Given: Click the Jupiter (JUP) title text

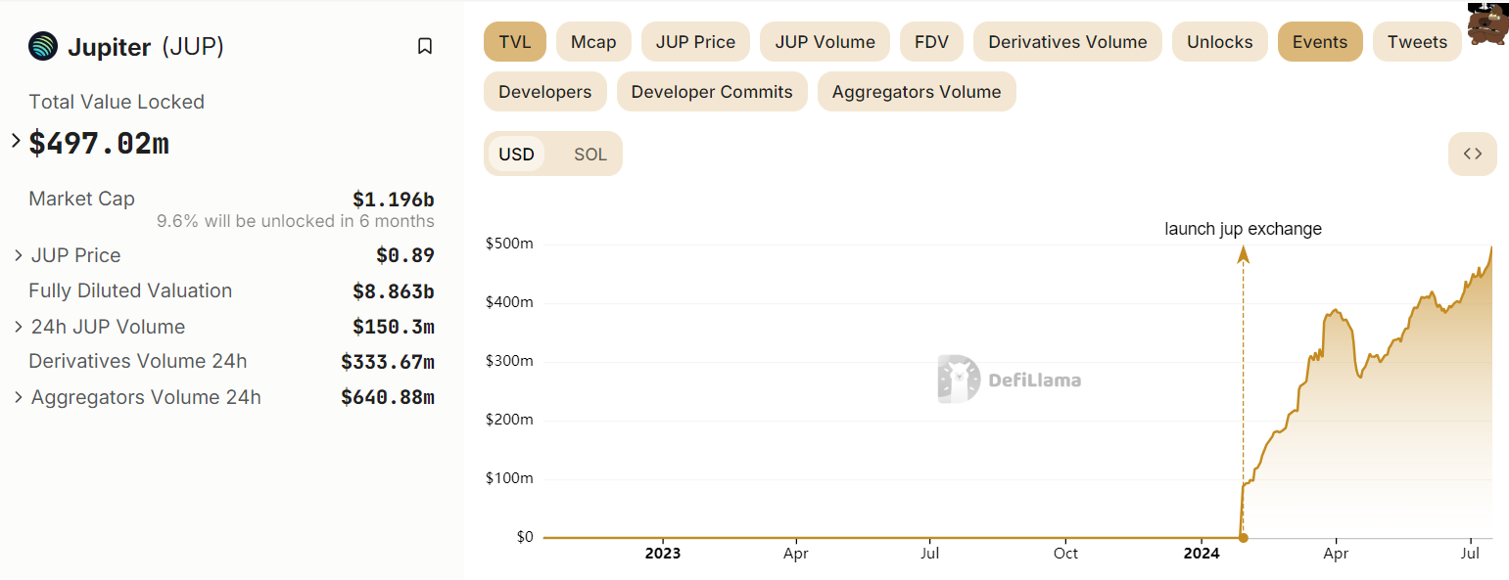Looking at the screenshot, I should point(146,46).
